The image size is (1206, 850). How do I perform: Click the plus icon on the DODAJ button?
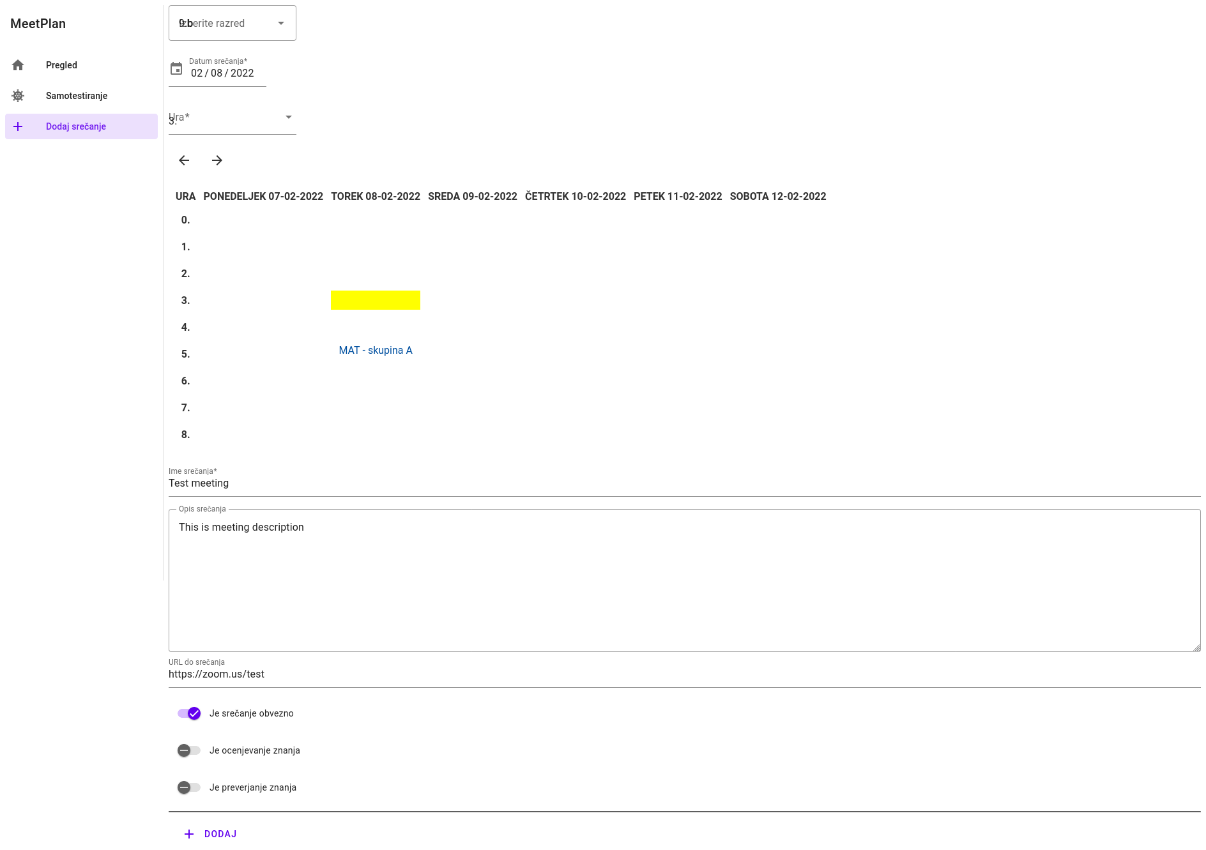click(x=189, y=834)
